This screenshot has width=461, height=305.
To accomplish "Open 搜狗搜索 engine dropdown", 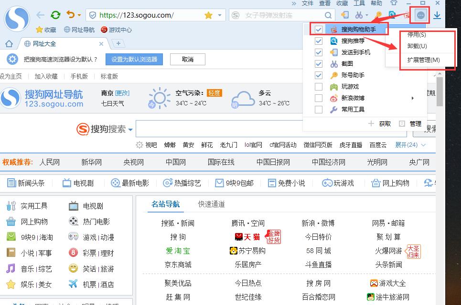I will click(x=130, y=129).
